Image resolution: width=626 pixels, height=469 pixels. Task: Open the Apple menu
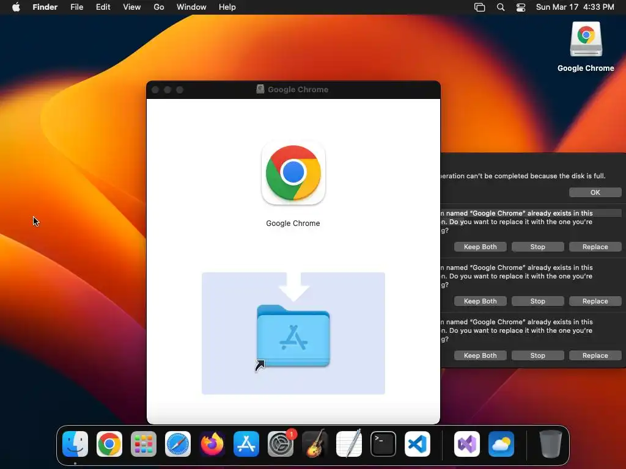click(x=16, y=7)
